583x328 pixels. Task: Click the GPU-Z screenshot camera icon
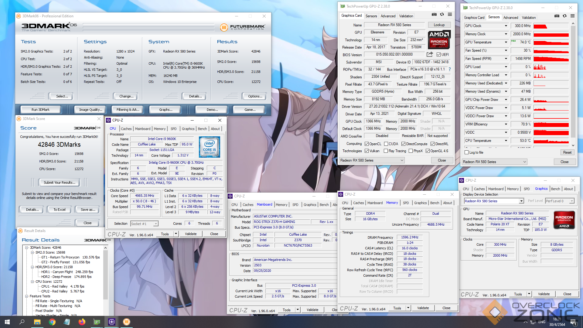click(434, 15)
